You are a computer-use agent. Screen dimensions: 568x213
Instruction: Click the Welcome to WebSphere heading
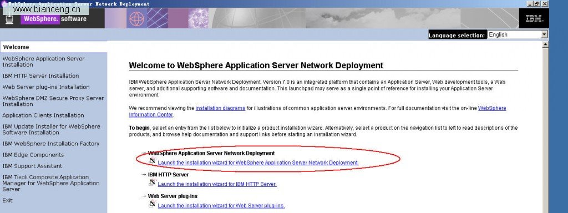coord(256,65)
